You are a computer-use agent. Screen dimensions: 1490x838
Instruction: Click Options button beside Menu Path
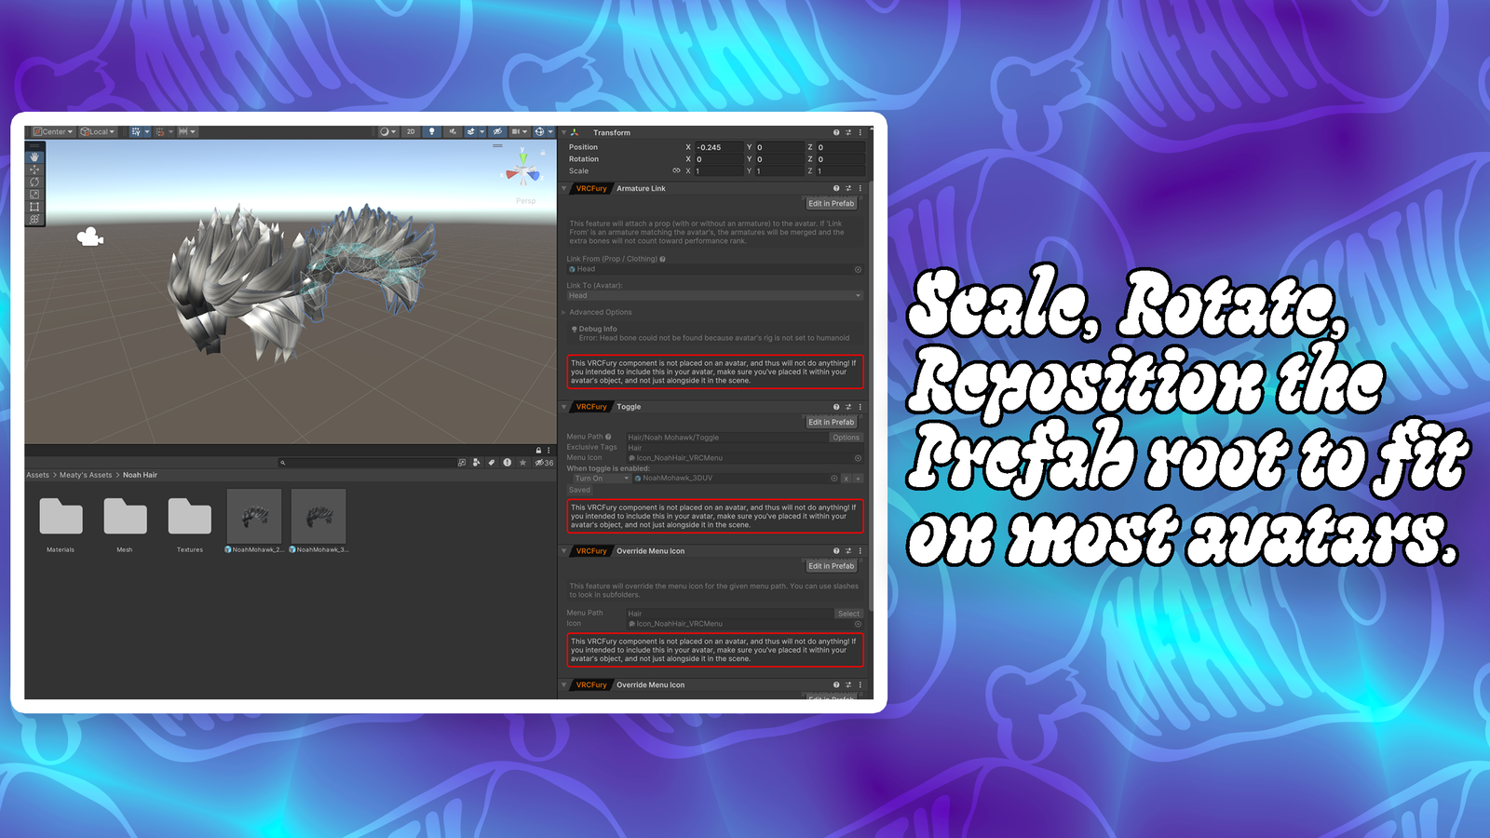tap(846, 438)
